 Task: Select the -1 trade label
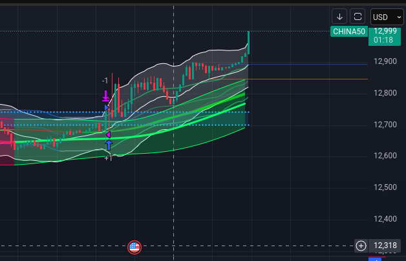(105, 81)
